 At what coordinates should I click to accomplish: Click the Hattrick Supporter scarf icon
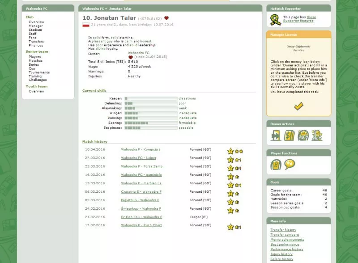pyautogui.click(x=275, y=20)
